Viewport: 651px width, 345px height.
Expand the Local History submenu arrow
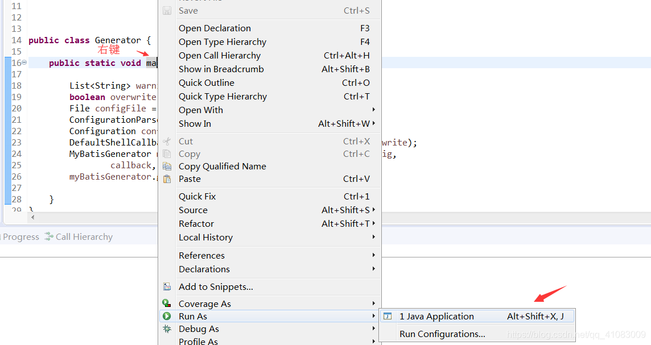click(374, 237)
